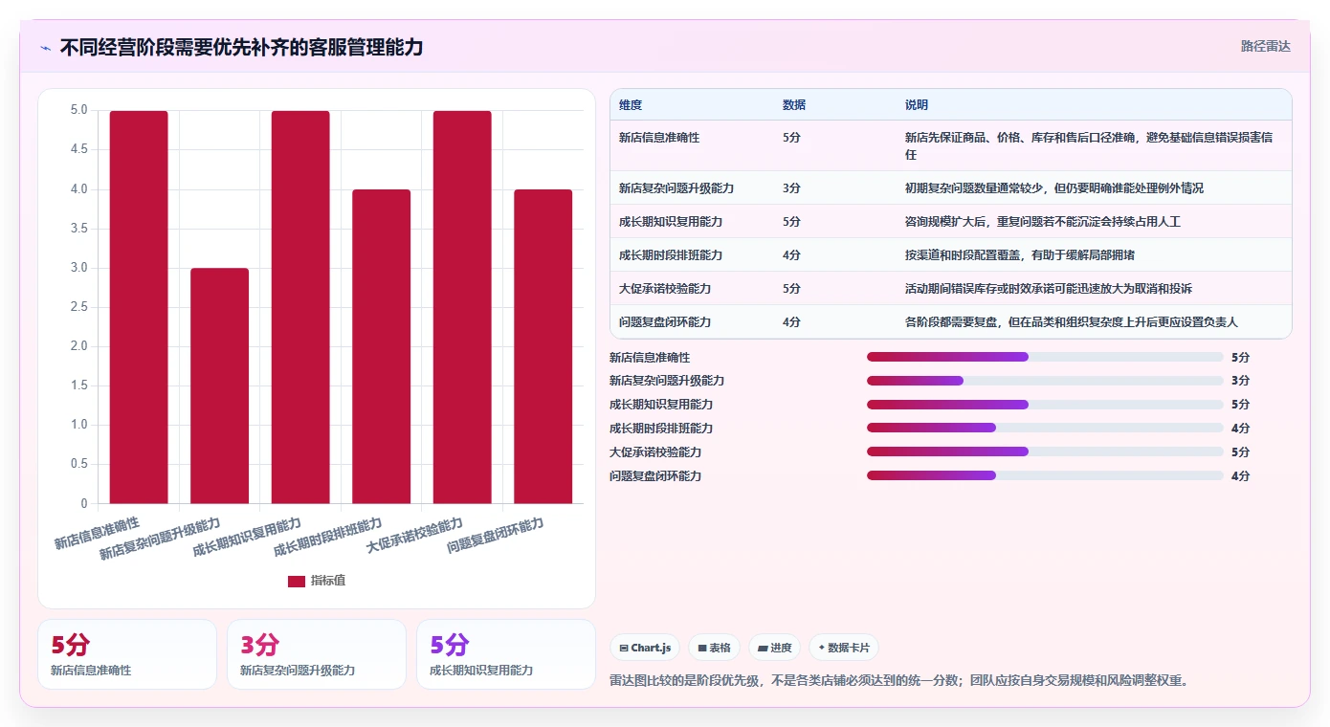The image size is (1330, 727).
Task: Open the 5分 新店信息准确性 data card
Action: click(127, 654)
